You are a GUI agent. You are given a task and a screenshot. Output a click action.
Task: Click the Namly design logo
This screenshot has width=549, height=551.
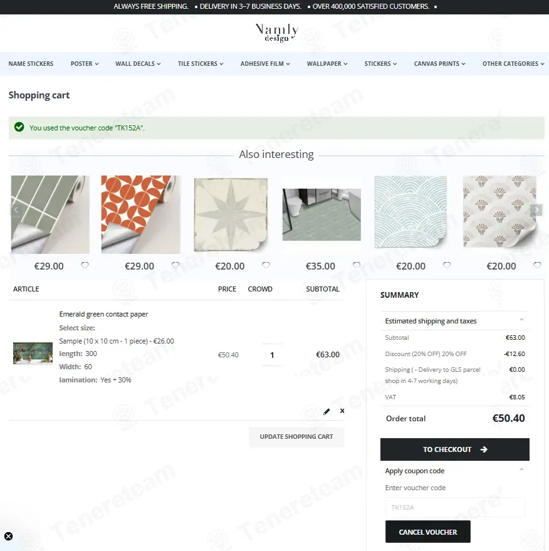[x=277, y=33]
